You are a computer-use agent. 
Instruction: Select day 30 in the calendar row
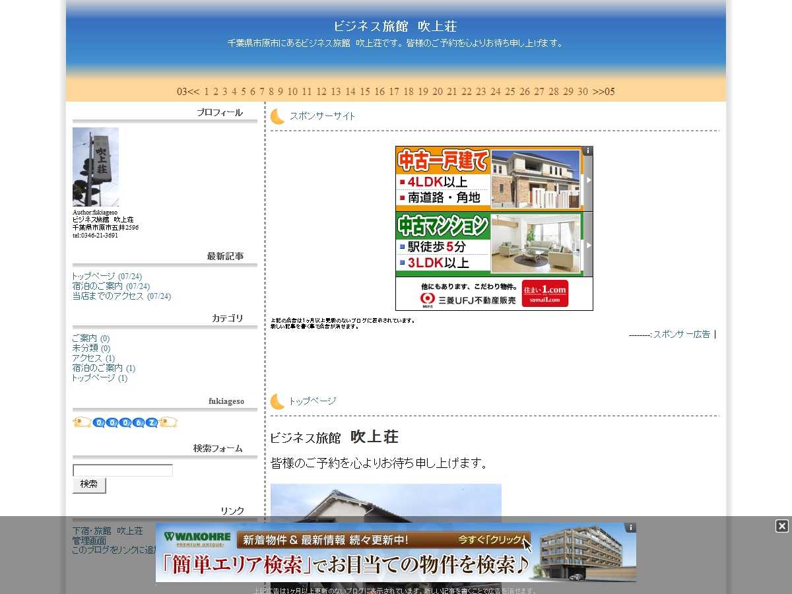[x=583, y=92]
